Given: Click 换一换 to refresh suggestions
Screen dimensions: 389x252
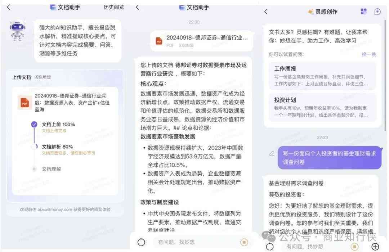Looking at the screenshot, I should (x=369, y=54).
